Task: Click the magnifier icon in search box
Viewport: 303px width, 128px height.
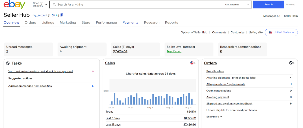Action: (54, 5)
